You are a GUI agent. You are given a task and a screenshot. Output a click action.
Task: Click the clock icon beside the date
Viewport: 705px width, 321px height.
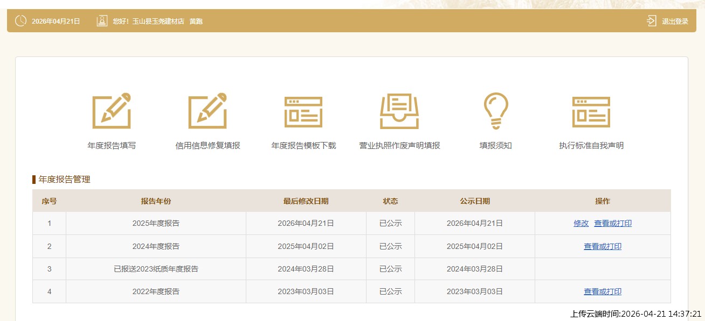pyautogui.click(x=20, y=21)
